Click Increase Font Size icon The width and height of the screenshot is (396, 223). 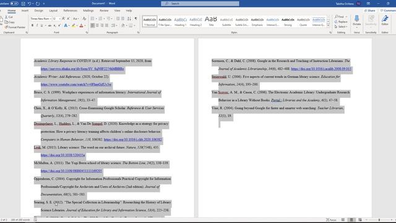(x=64, y=19)
